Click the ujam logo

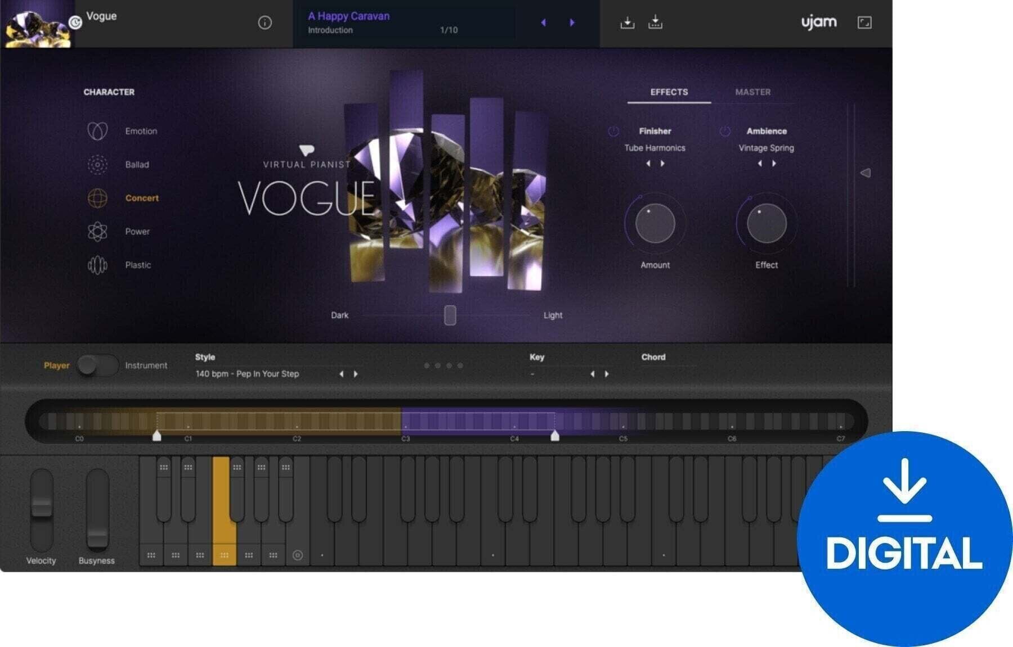[819, 22]
